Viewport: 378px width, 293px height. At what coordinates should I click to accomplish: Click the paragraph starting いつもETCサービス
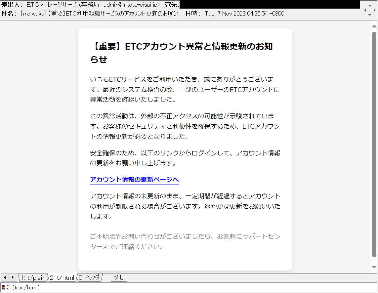(x=185, y=89)
